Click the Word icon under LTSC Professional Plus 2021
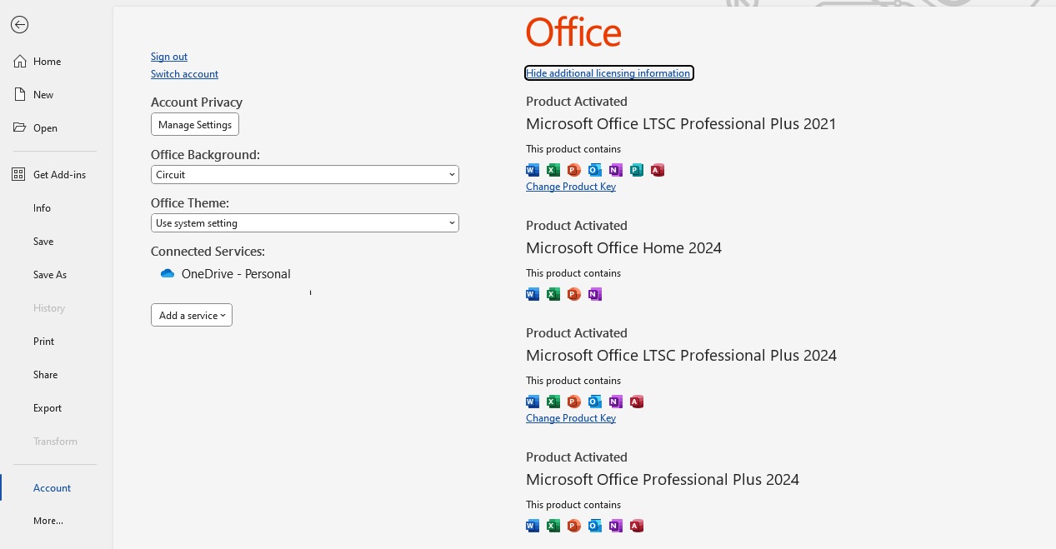1056x549 pixels. tap(533, 170)
